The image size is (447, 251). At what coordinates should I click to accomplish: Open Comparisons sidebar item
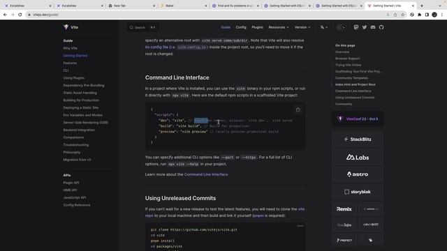point(73,137)
